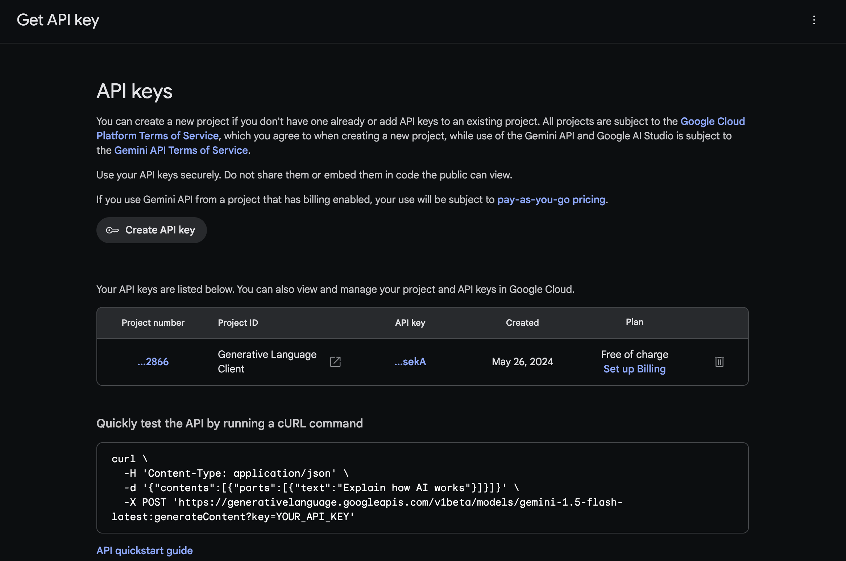Viewport: 846px width, 561px height.
Task: Click the Free of charge plan label
Action: [634, 354]
